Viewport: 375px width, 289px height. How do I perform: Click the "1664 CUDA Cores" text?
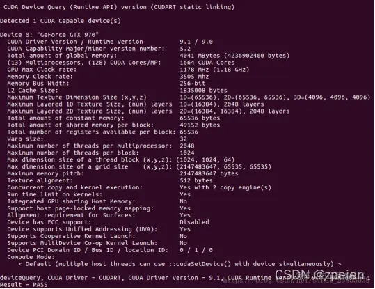click(207, 63)
